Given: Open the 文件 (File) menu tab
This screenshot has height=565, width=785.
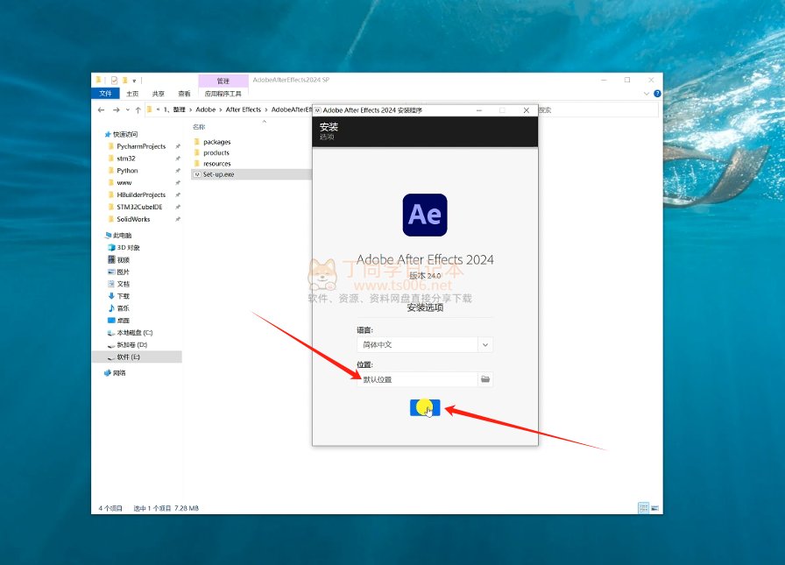Looking at the screenshot, I should click(x=105, y=94).
